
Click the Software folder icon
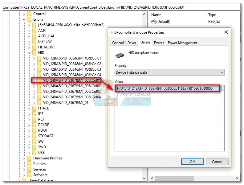tap(29, 175)
